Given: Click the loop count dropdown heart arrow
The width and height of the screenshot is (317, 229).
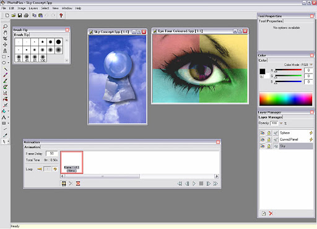Looking at the screenshot, I should point(55,169).
